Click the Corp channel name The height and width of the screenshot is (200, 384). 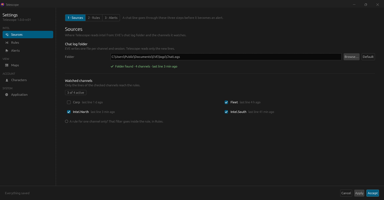coord(76,102)
